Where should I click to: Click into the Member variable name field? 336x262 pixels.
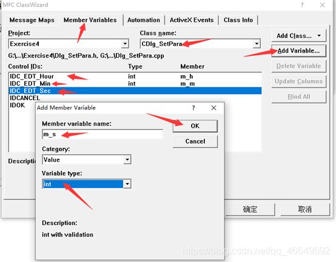tap(102, 134)
